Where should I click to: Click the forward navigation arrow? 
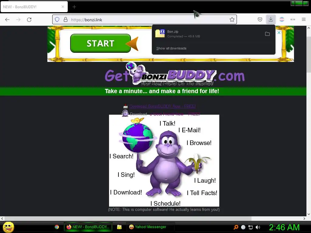[x=18, y=20]
